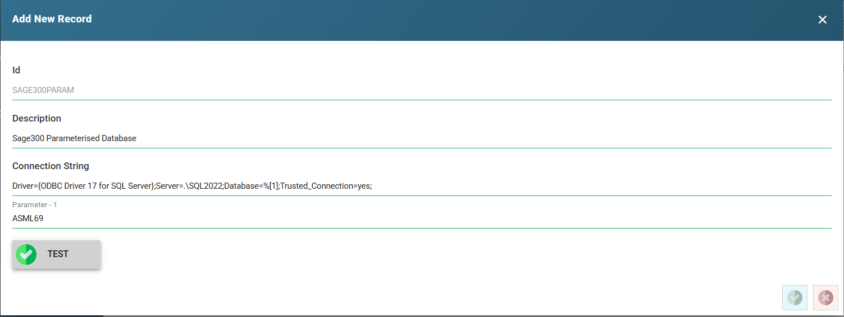Click the Add New Record title text
Image resolution: width=844 pixels, height=317 pixels.
52,19
